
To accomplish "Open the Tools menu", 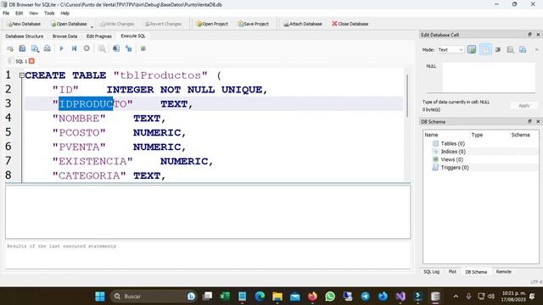I will (x=49, y=14).
